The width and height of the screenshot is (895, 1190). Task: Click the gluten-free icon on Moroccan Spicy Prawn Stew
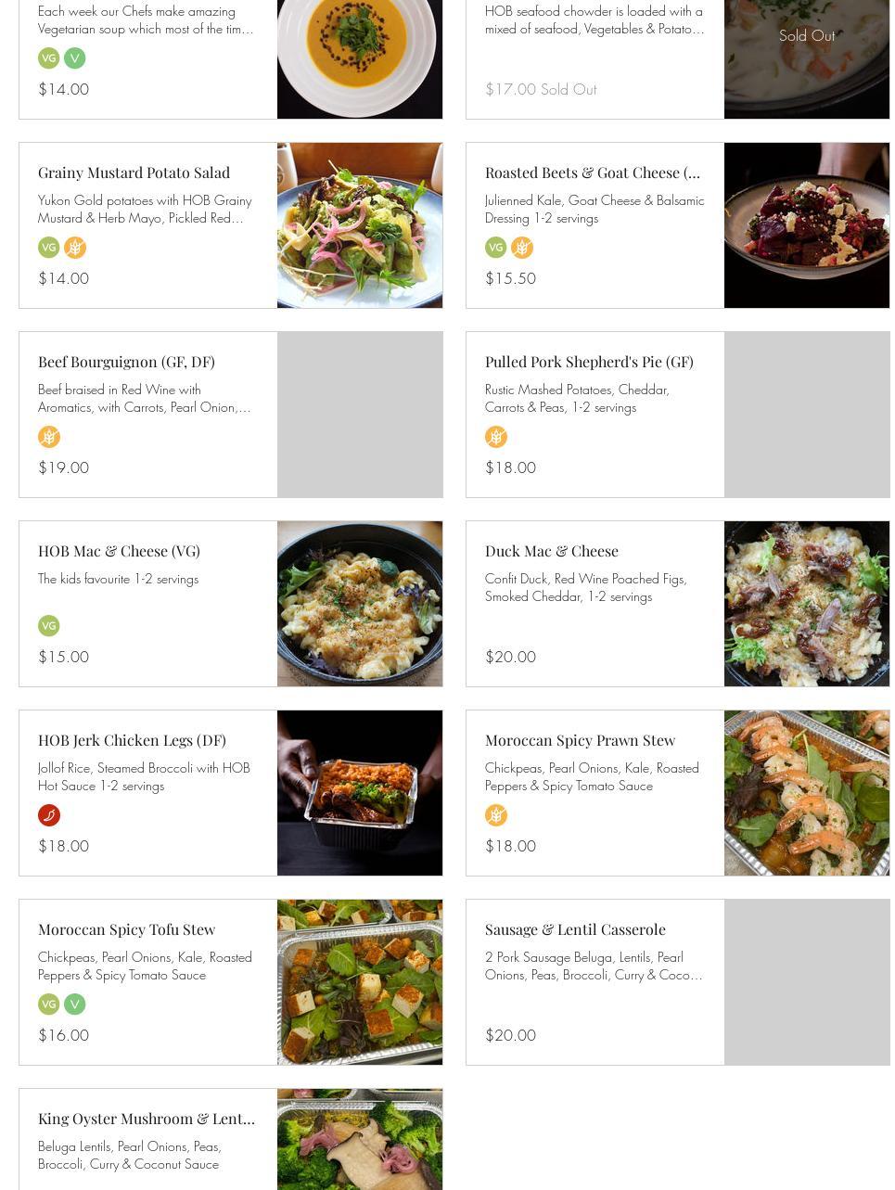(x=496, y=815)
